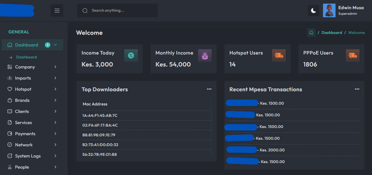
Task: Select the Dashboard submenu link
Action: [26, 57]
